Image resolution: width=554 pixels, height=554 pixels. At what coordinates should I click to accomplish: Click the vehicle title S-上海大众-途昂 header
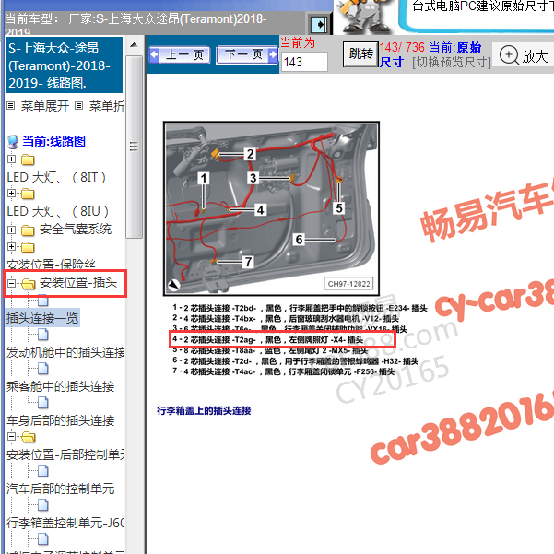[64, 65]
